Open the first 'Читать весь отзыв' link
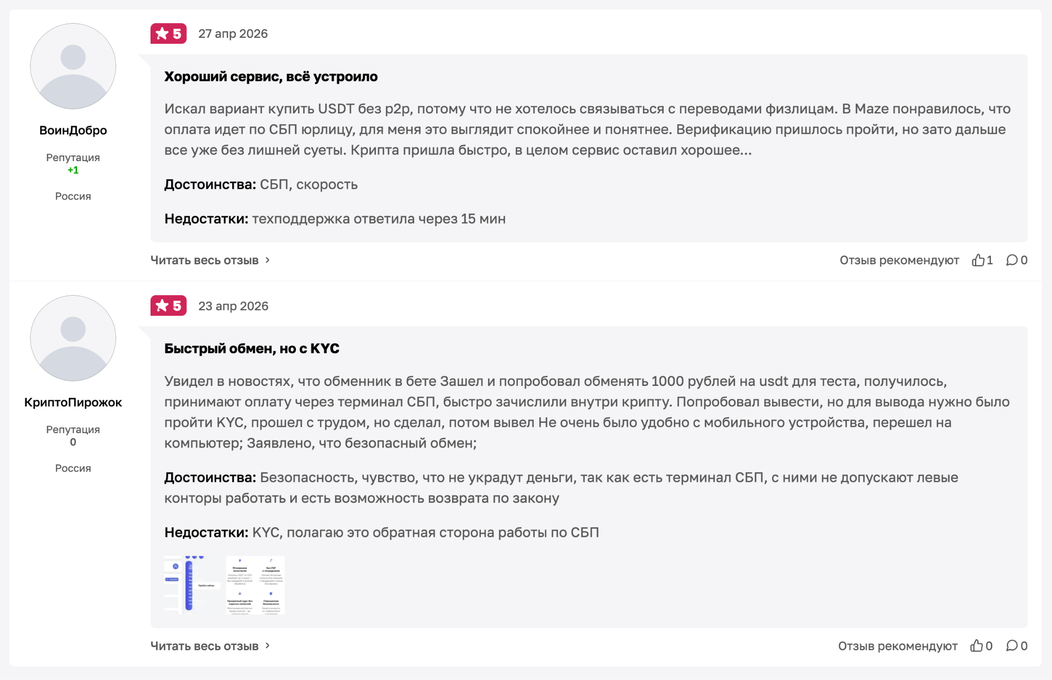This screenshot has width=1052, height=680. (x=204, y=260)
